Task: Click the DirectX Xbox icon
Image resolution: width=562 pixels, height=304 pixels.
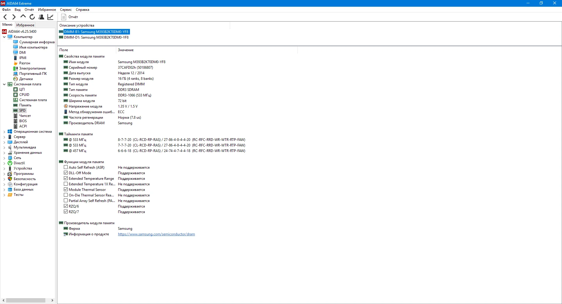Action: click(x=10, y=163)
